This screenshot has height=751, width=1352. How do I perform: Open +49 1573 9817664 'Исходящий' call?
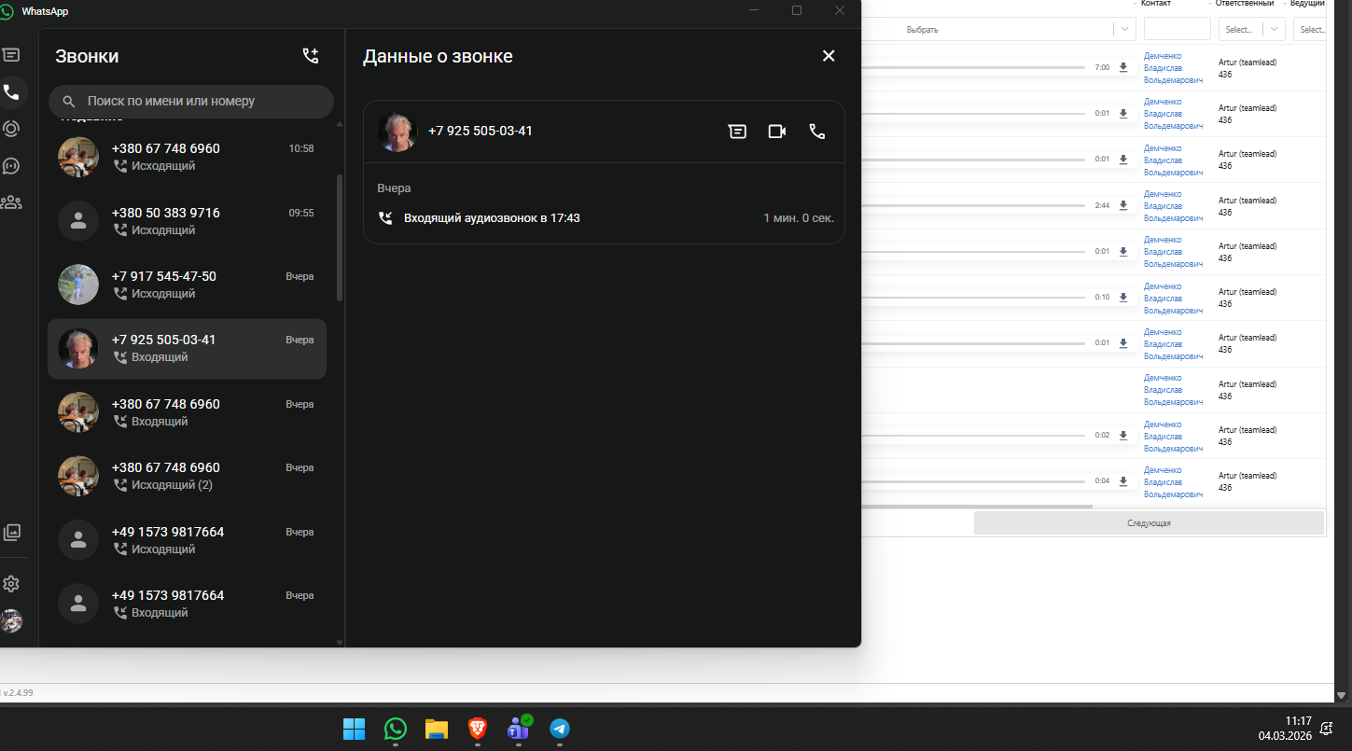pos(187,540)
